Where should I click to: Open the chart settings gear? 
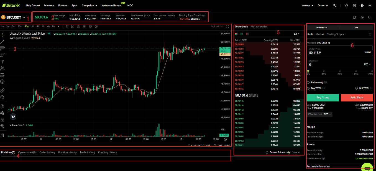coord(90,27)
